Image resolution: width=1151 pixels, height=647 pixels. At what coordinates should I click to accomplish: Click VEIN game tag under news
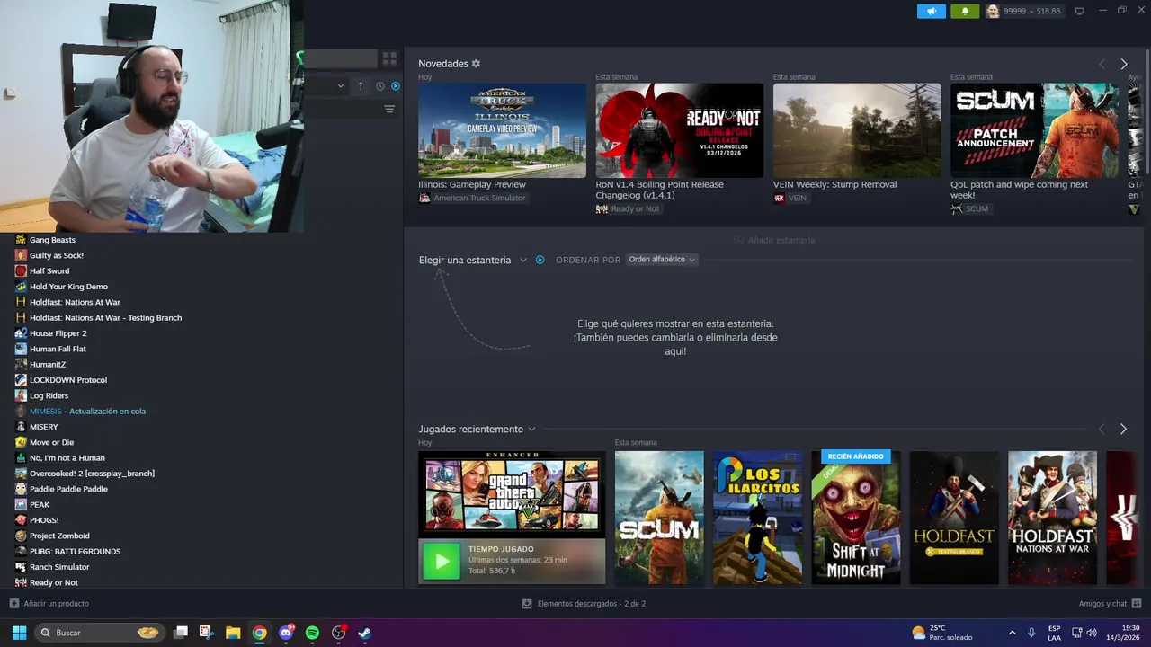point(790,198)
